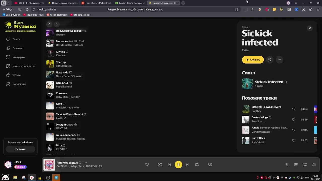Select track Memories feat. Kid Cudi
Image resolution: width=322 pixels, height=181 pixels.
tap(70, 41)
